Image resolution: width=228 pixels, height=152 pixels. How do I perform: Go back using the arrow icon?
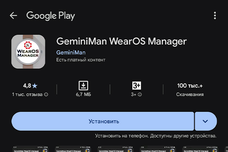pyautogui.click(x=13, y=16)
